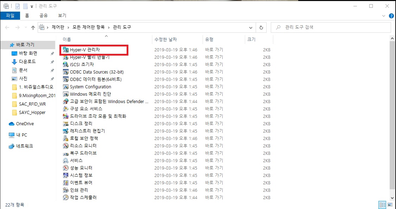Select the 레지스트리 편집기 icon
396x209 pixels.
coord(66,131)
